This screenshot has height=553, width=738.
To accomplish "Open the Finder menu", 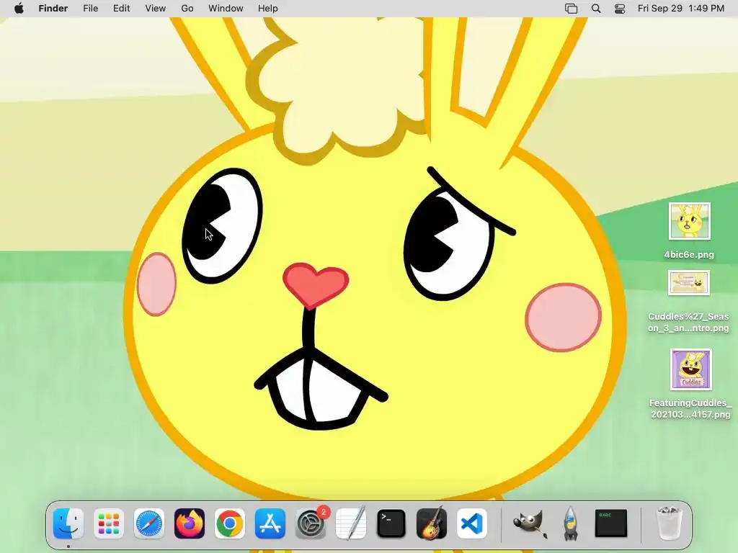I will 53,9.
